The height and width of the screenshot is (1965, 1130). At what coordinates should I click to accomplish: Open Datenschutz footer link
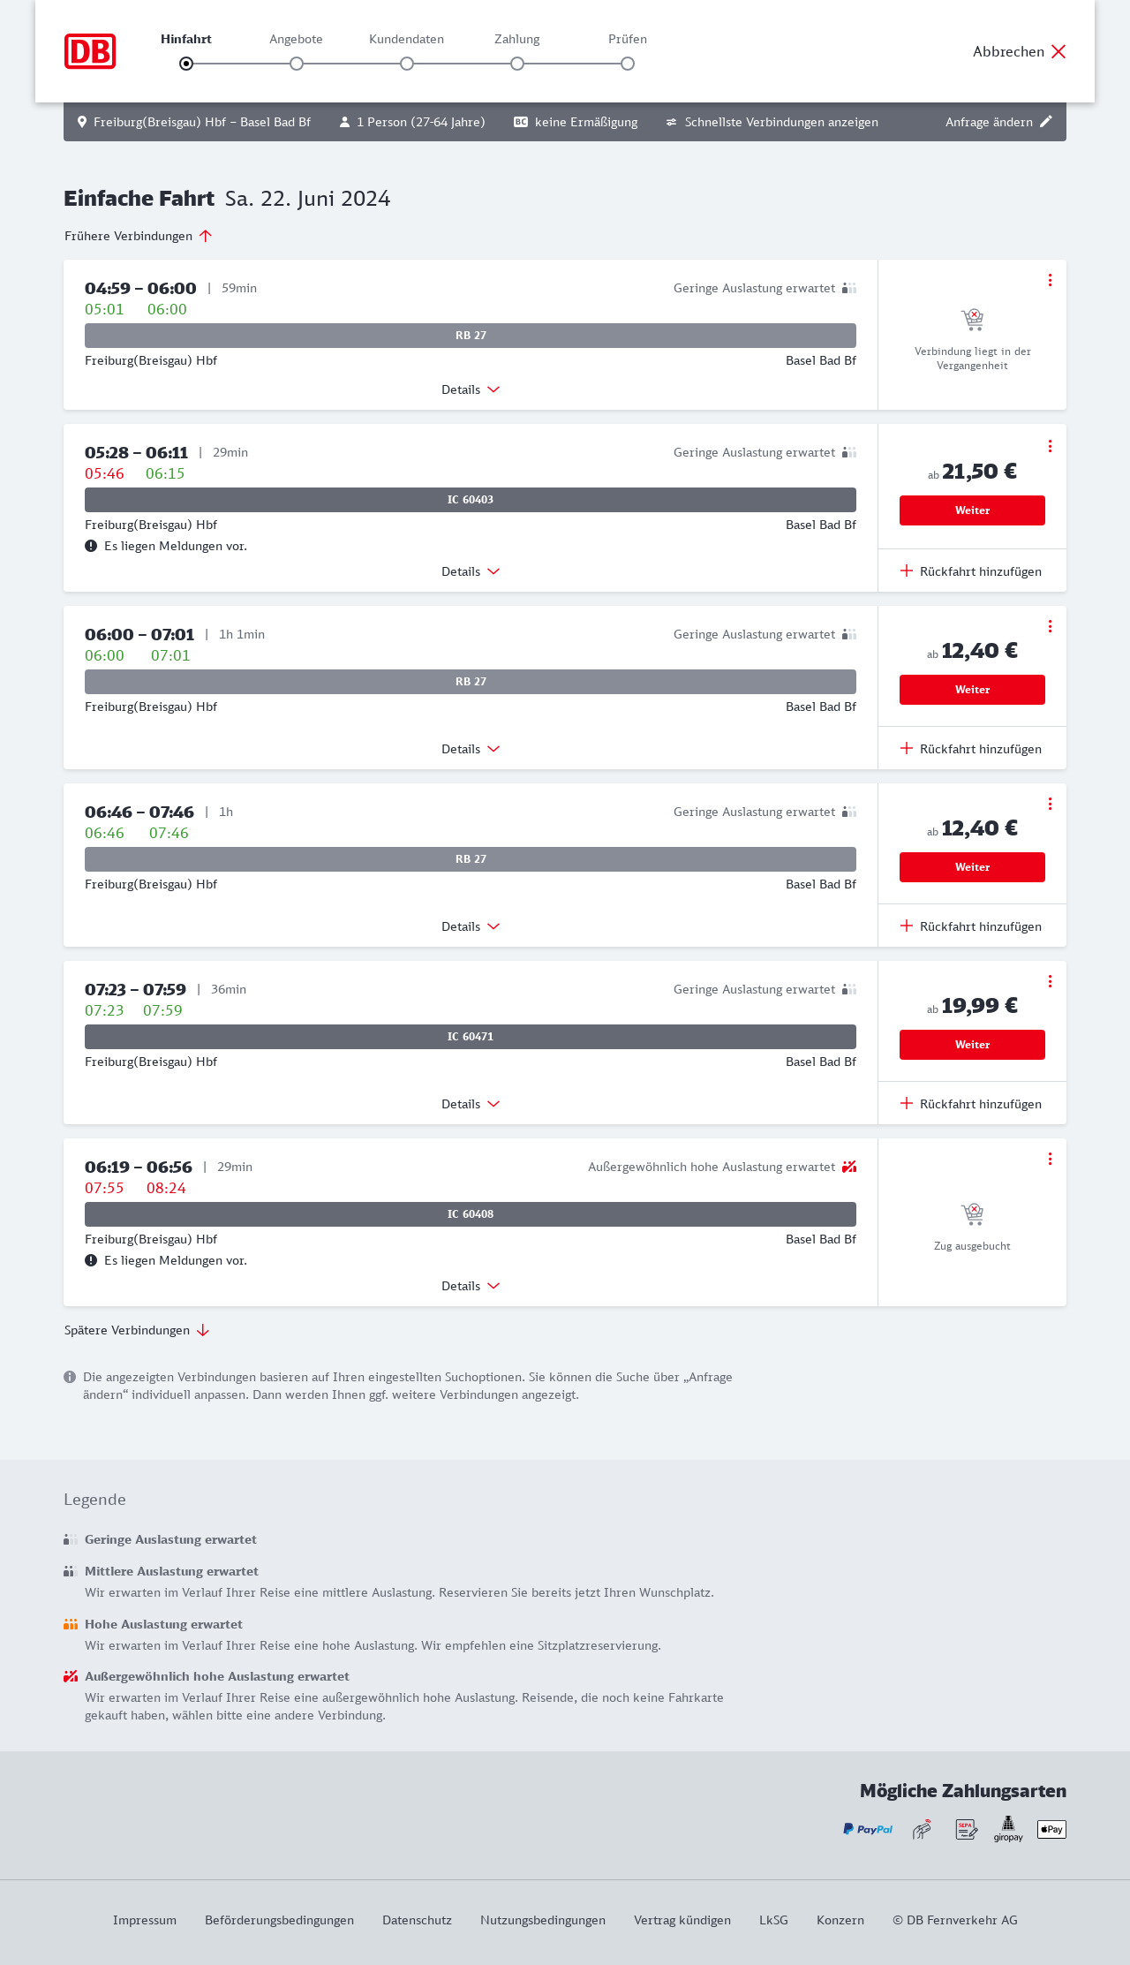click(417, 1920)
